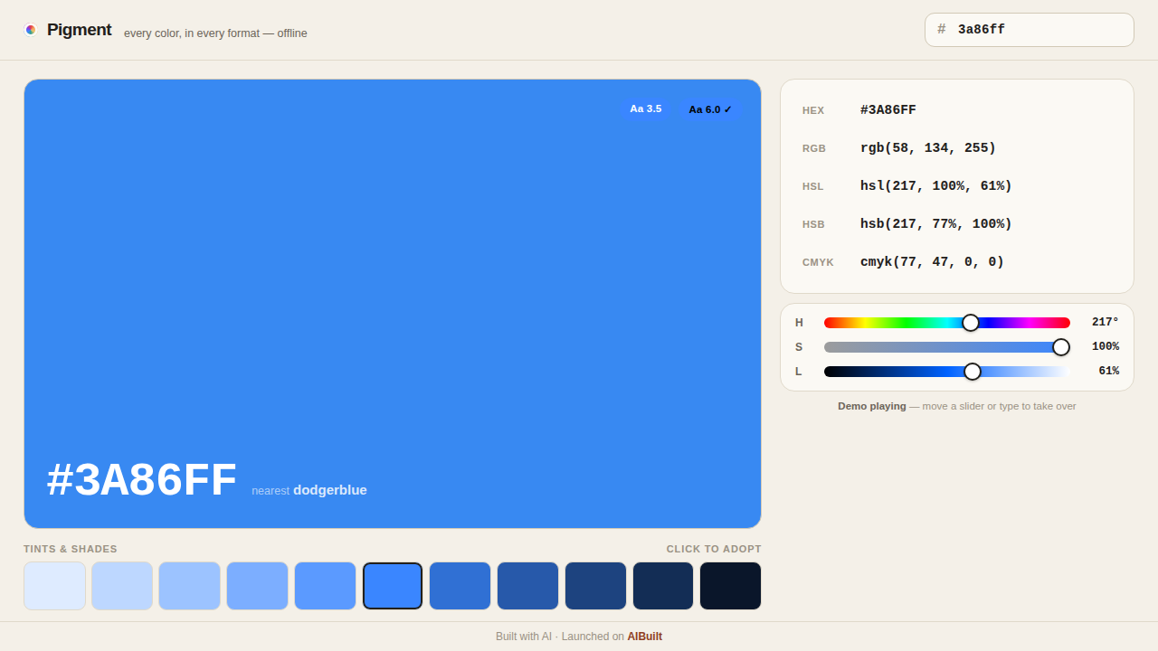This screenshot has width=1158, height=651.
Task: Click the "Demo playing" status message
Action: (x=957, y=406)
